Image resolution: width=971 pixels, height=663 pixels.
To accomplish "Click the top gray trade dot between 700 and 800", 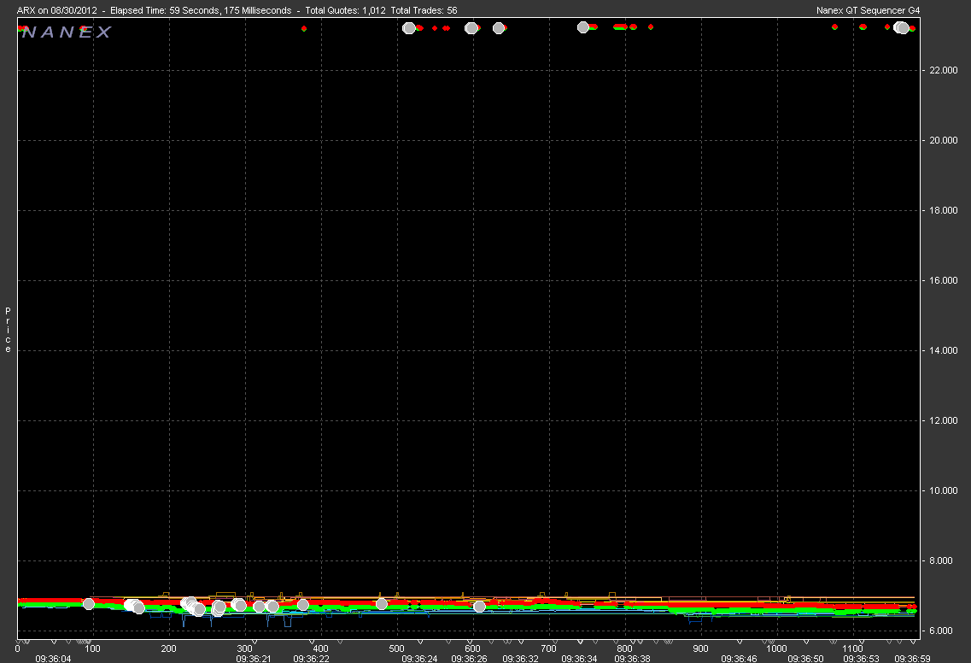I will pyautogui.click(x=582, y=27).
